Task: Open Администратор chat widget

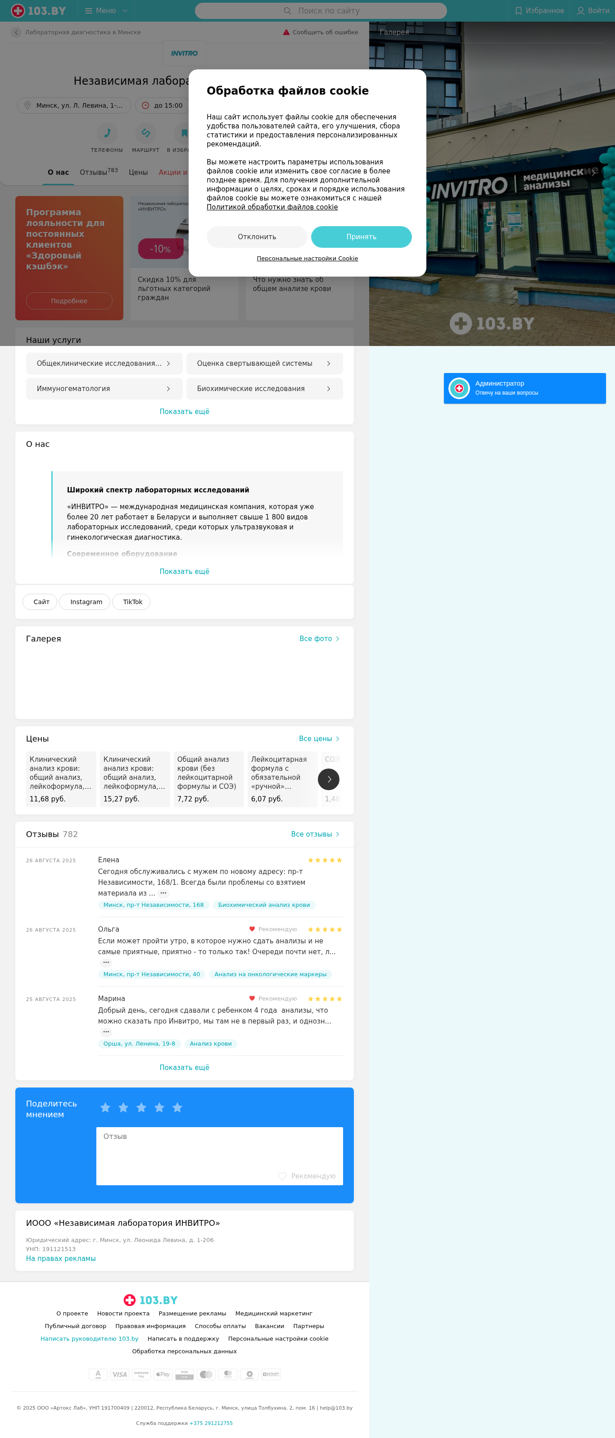Action: 525,388
